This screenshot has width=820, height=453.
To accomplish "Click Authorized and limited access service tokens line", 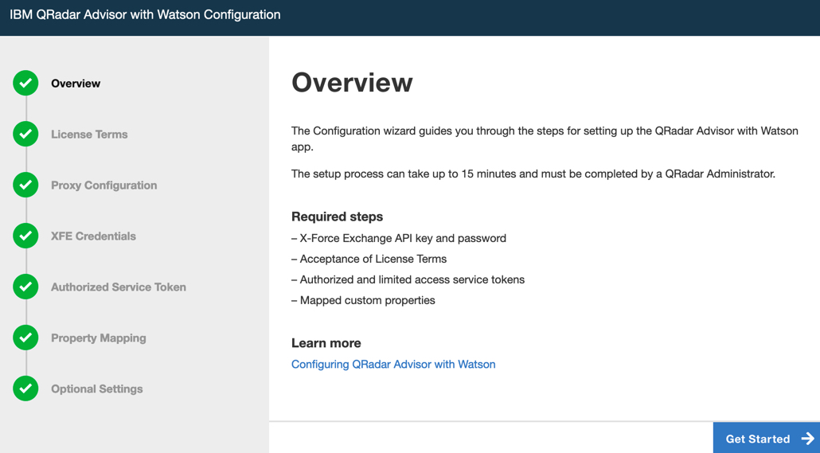I will coord(408,280).
